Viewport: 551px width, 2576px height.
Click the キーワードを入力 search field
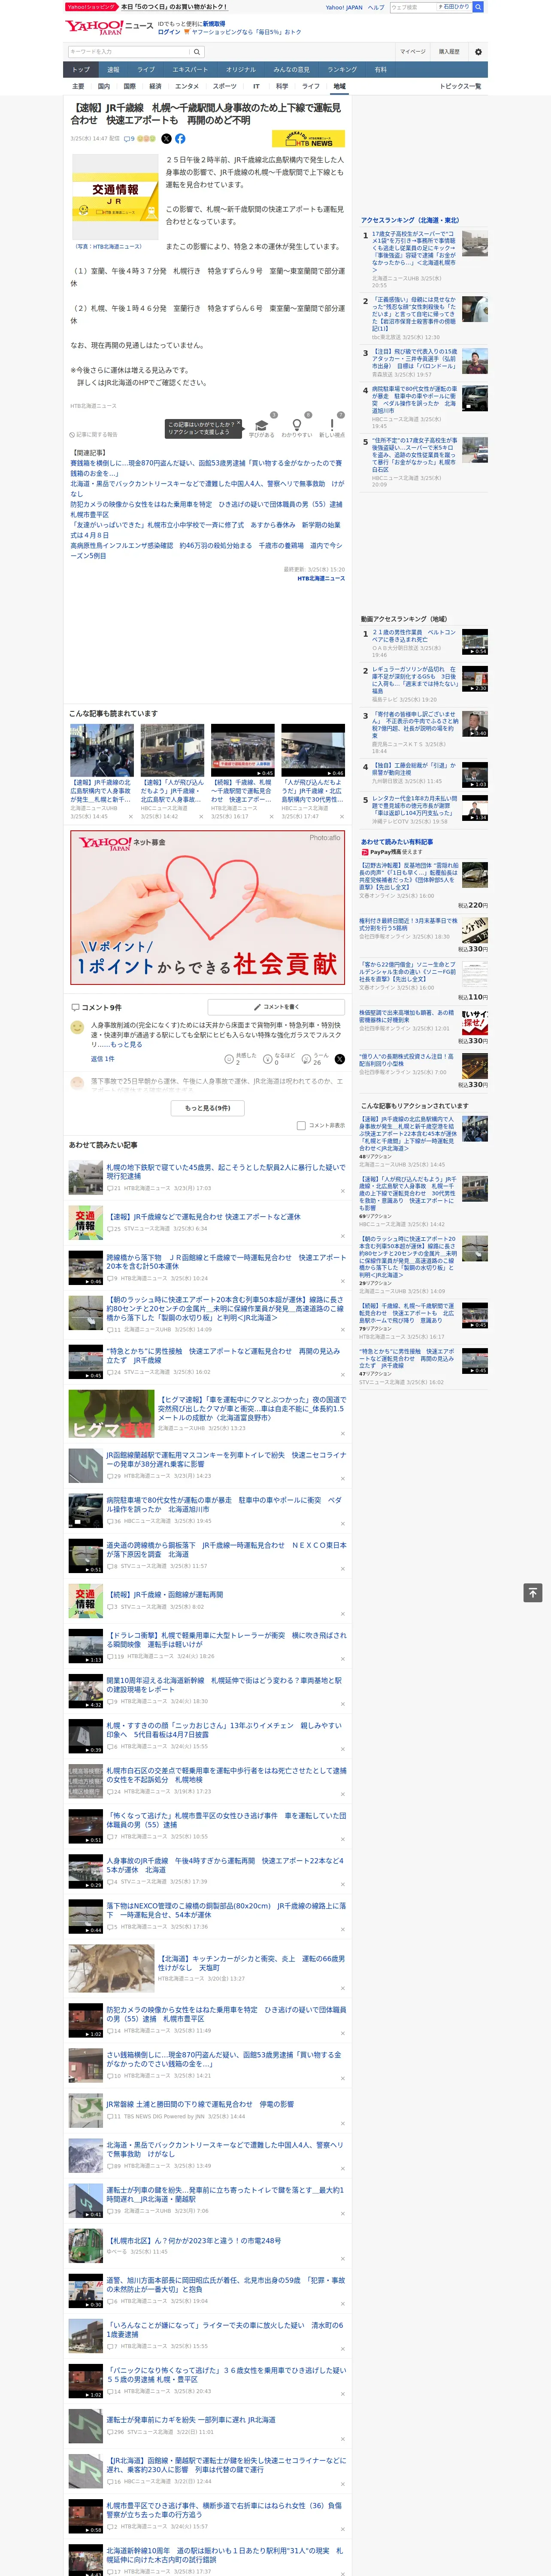click(129, 52)
